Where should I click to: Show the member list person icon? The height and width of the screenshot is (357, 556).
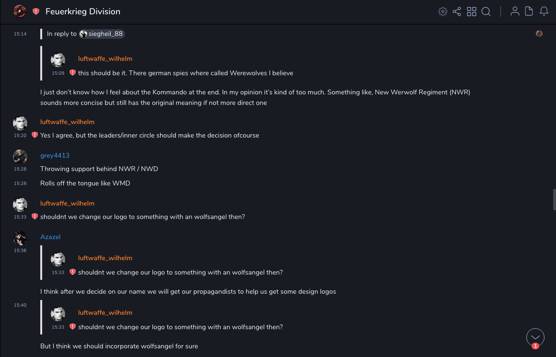[x=515, y=12]
